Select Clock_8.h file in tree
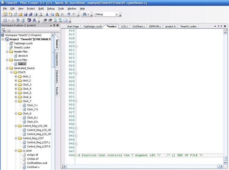This screenshot has width=229, height=170. (x=33, y=121)
